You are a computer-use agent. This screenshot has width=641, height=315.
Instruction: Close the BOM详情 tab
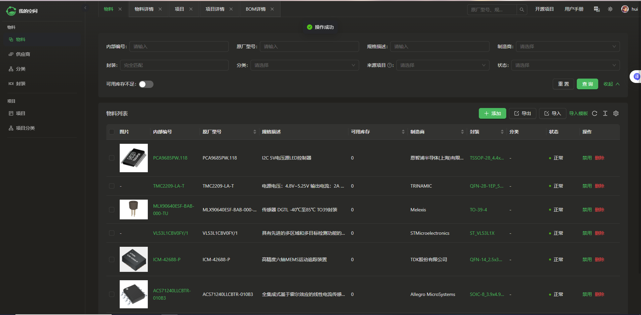272,9
